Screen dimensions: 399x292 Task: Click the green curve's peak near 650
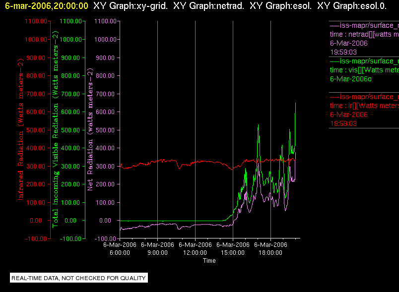coord(295,103)
